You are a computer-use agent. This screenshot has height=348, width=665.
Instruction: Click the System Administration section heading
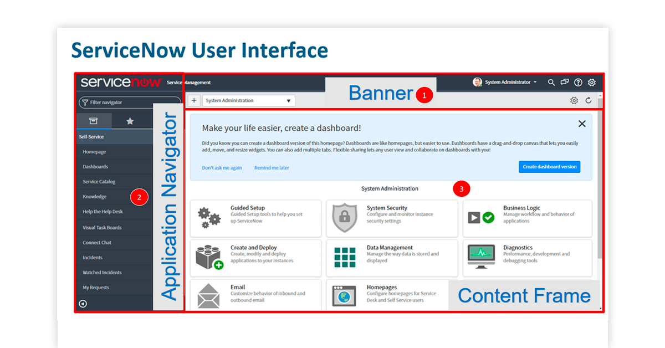tap(390, 189)
